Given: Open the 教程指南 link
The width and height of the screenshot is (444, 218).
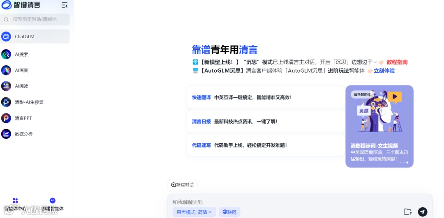Looking at the screenshot, I should [x=397, y=62].
